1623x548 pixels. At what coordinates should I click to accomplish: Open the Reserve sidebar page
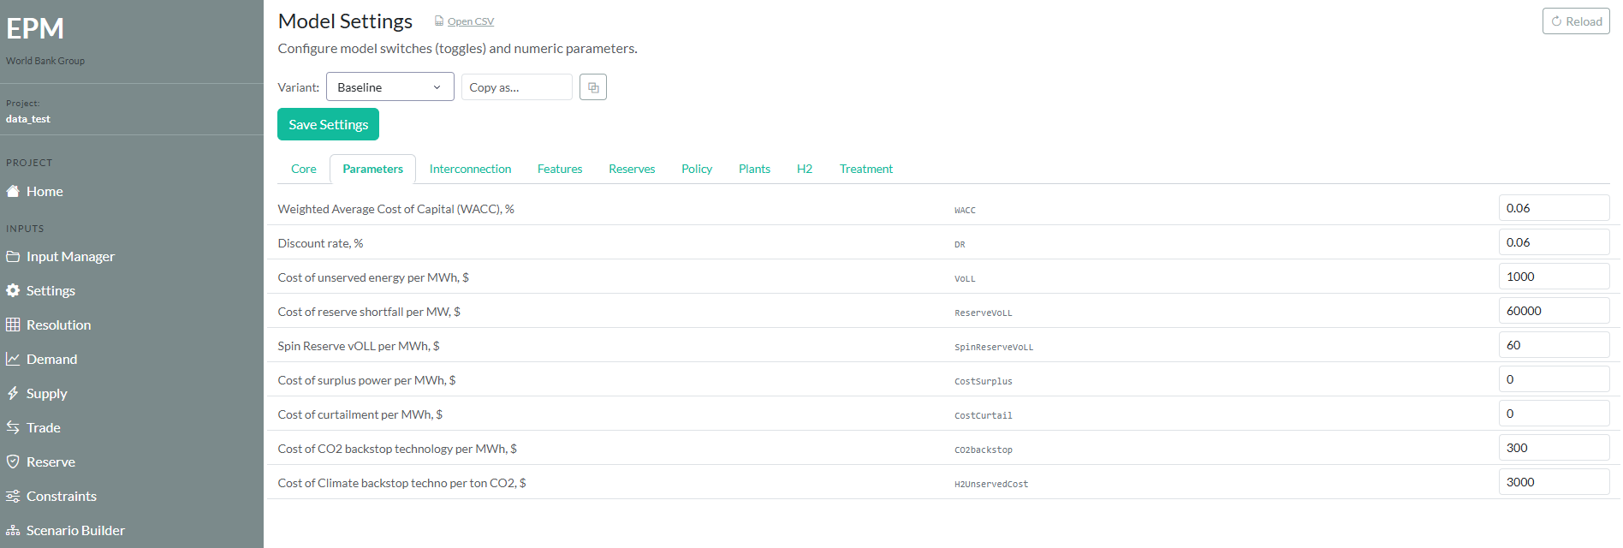(x=51, y=462)
